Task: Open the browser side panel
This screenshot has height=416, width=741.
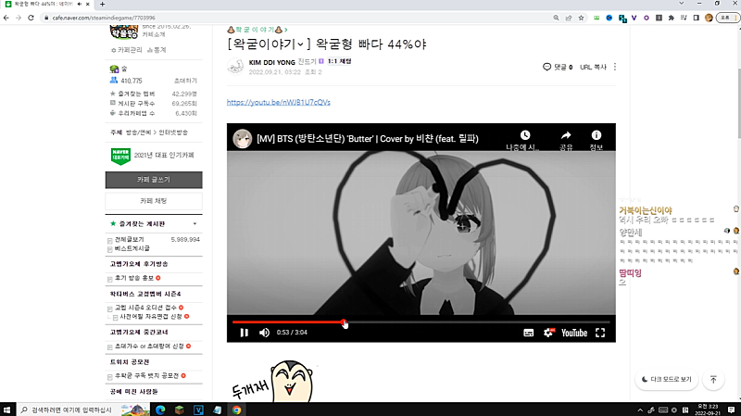Action: click(697, 18)
